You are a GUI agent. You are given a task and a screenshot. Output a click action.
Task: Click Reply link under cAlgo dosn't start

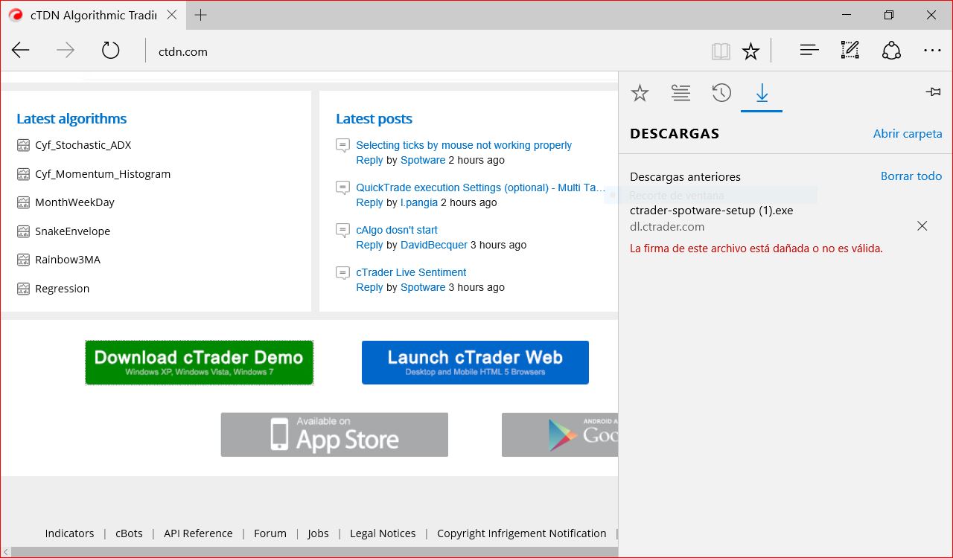[369, 245]
